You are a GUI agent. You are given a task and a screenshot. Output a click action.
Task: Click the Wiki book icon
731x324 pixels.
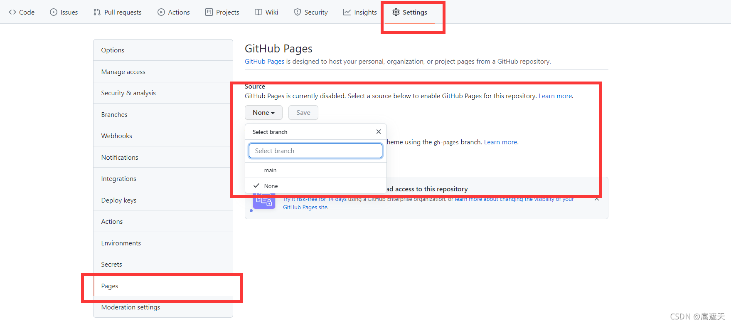point(258,12)
